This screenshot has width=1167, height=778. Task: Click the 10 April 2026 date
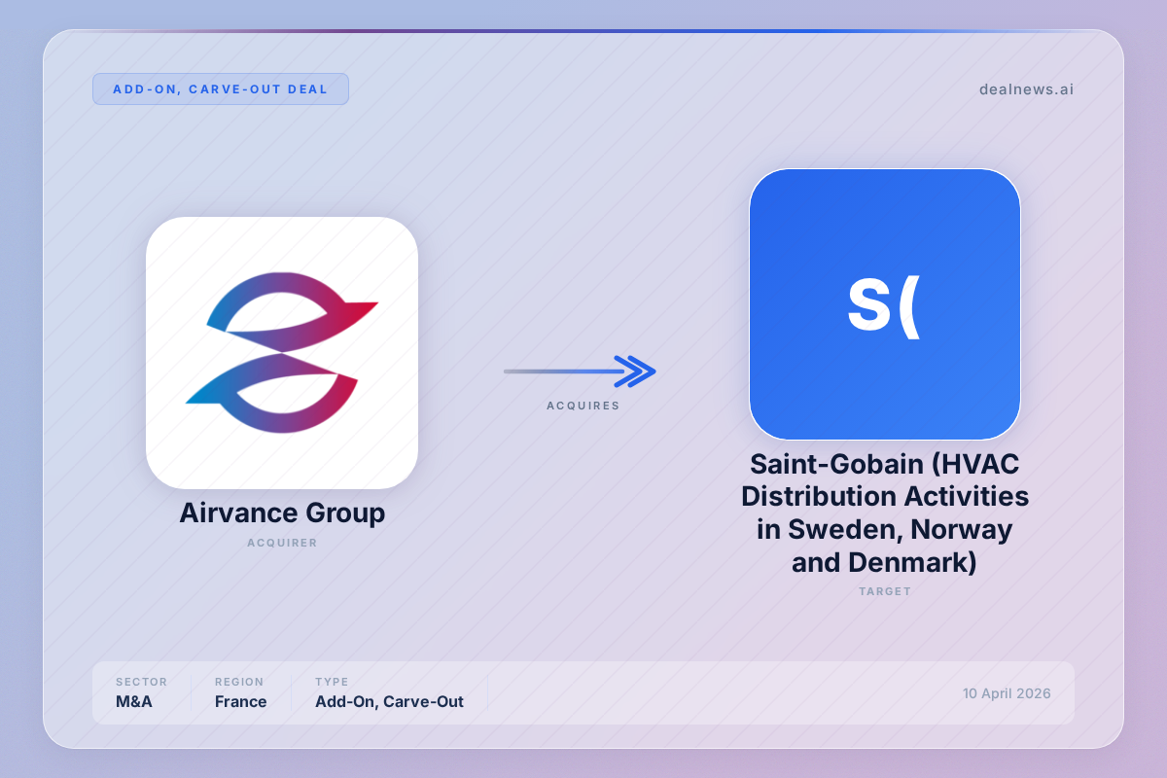pos(1007,693)
